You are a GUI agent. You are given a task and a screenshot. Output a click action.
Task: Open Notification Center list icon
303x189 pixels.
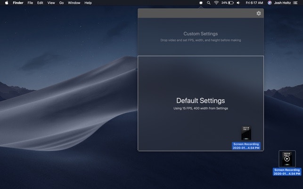295,3
